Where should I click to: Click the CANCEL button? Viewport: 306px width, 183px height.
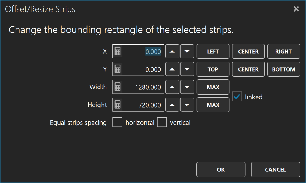coord(275,170)
